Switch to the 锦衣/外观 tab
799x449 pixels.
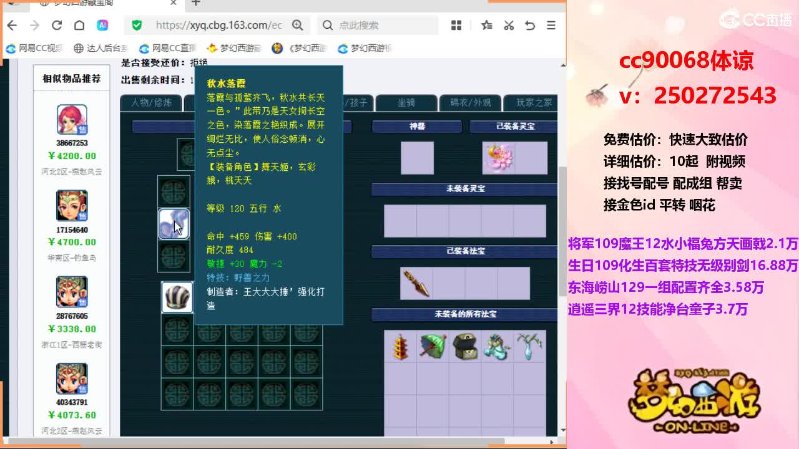(471, 103)
